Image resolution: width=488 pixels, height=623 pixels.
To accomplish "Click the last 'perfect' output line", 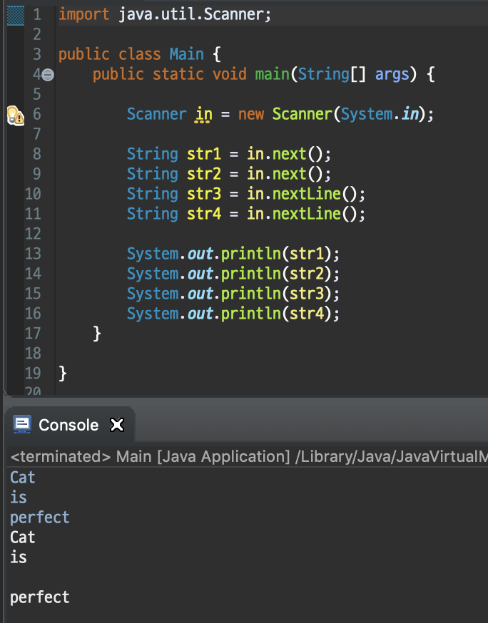I will (40, 597).
